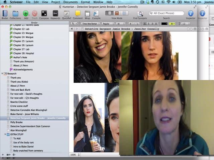Screen dimensions: 214x160
Task: Align text left
Action: point(145,24)
